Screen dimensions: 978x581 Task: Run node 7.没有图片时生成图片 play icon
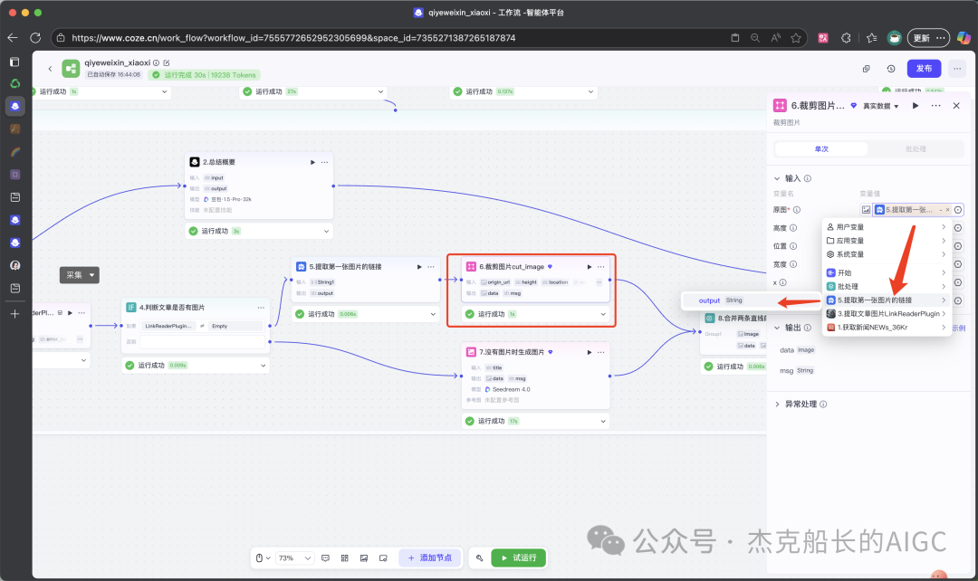click(x=590, y=352)
